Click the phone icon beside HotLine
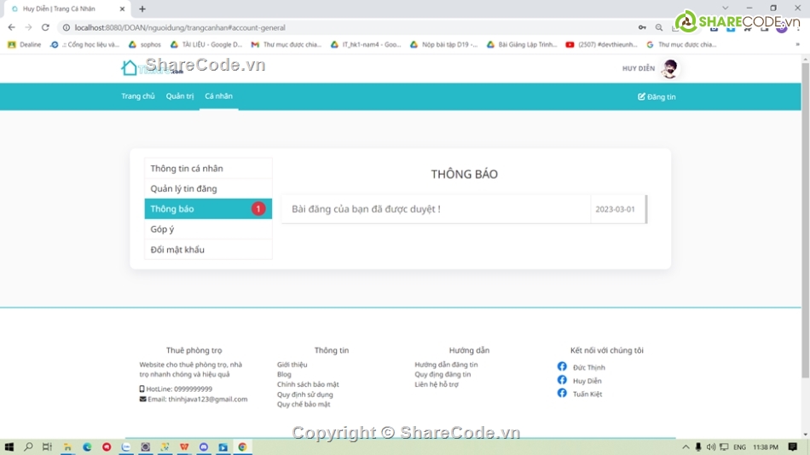 coord(142,389)
